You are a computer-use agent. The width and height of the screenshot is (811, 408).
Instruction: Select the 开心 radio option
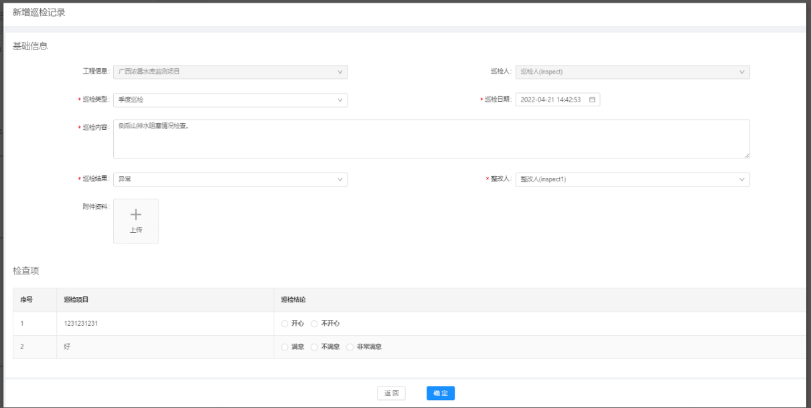285,324
